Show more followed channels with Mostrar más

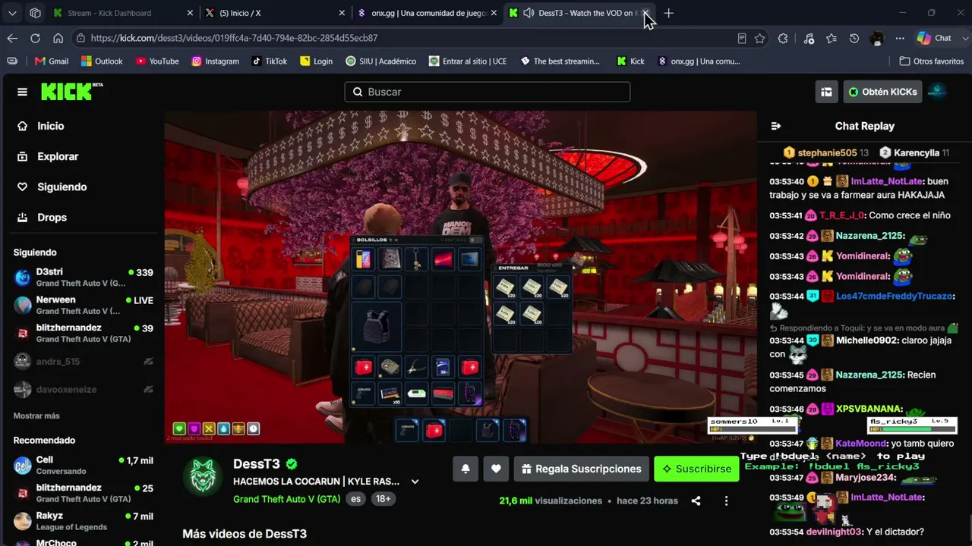(x=36, y=416)
